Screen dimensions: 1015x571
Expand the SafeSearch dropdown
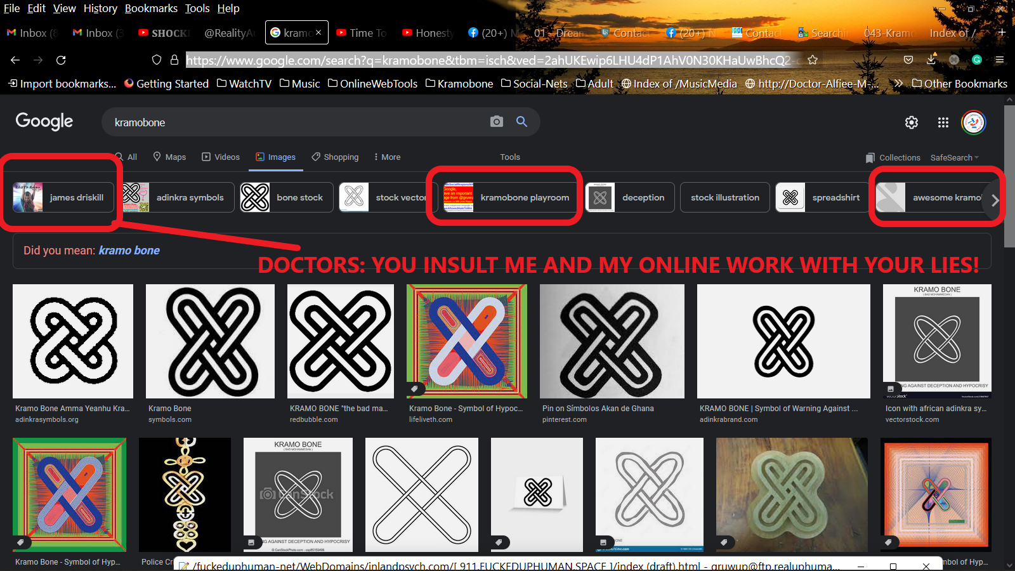(x=955, y=157)
